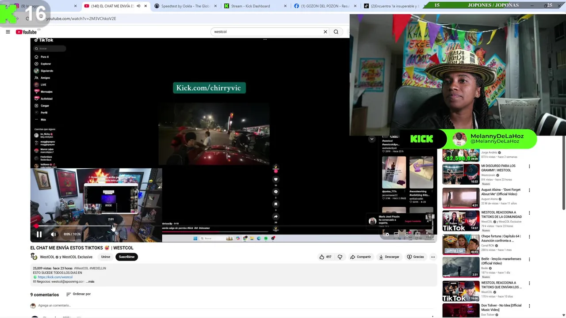Send Super Thanks with Gracias
This screenshot has height=318, width=566.
tap(416, 257)
